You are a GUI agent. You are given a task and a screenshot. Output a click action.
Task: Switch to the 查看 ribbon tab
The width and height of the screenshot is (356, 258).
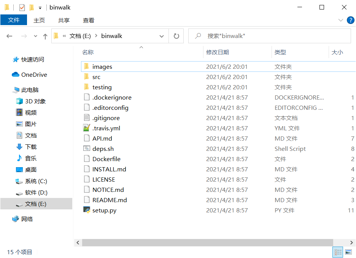88,20
